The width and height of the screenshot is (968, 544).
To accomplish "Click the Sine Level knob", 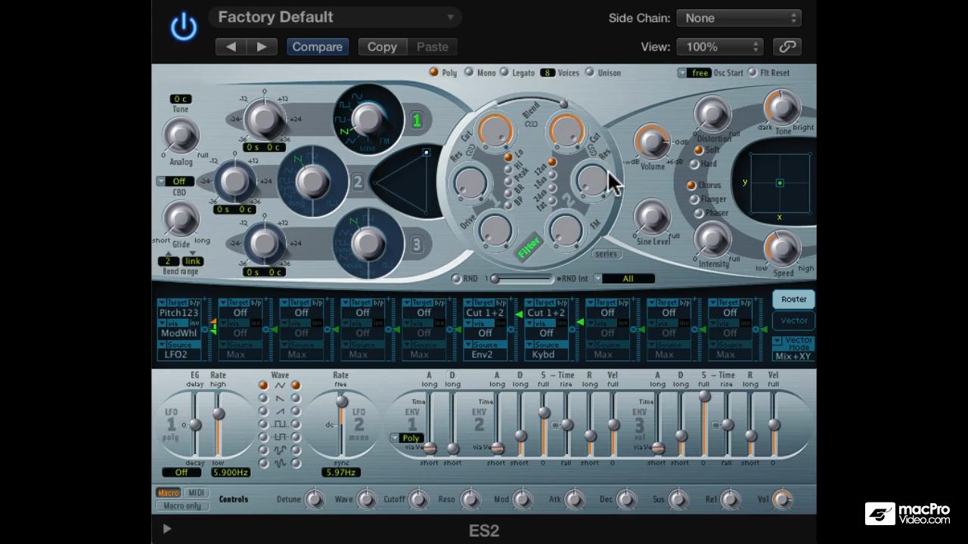I will (652, 218).
